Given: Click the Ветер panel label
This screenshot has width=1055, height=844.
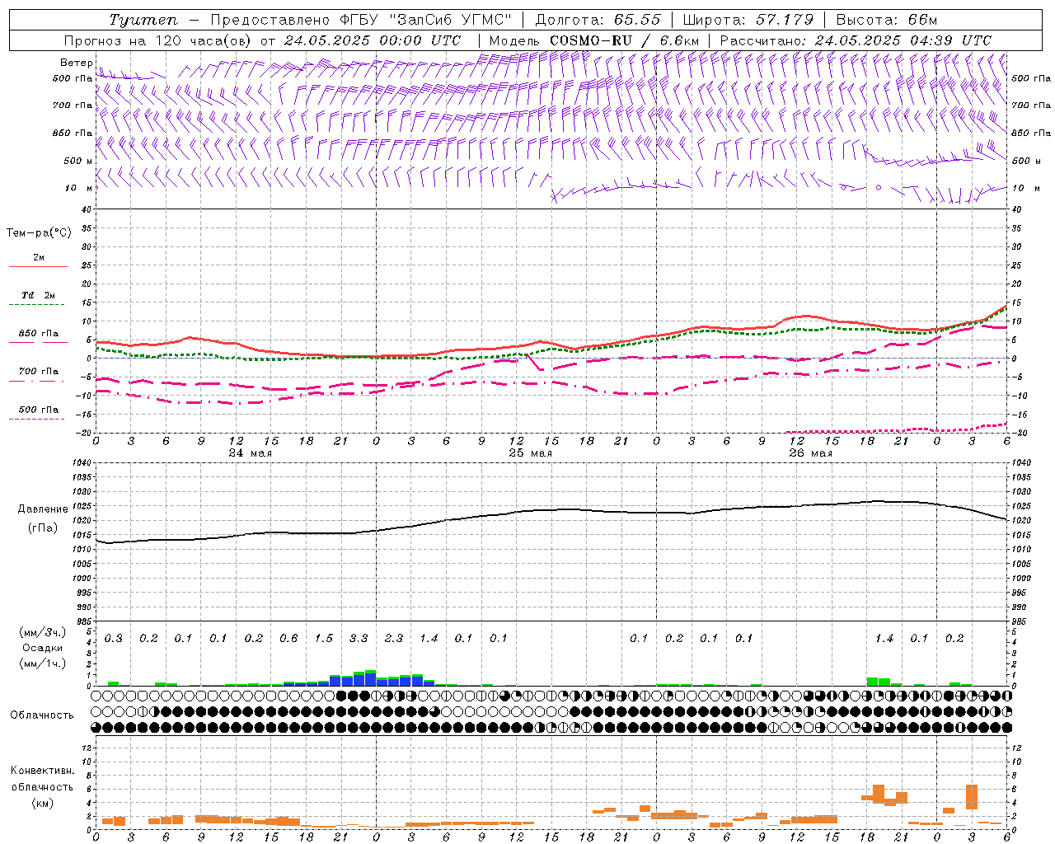Looking at the screenshot, I should [x=77, y=63].
